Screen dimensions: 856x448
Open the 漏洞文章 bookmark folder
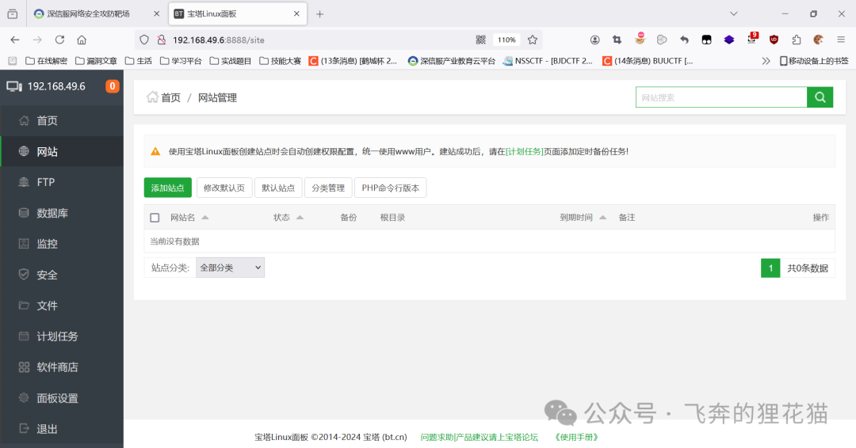(96, 61)
